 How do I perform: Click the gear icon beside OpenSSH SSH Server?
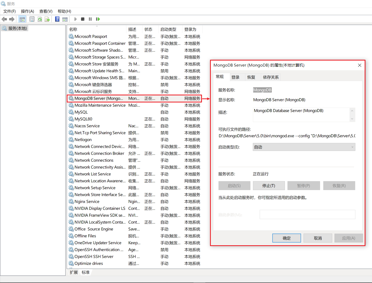(x=71, y=257)
